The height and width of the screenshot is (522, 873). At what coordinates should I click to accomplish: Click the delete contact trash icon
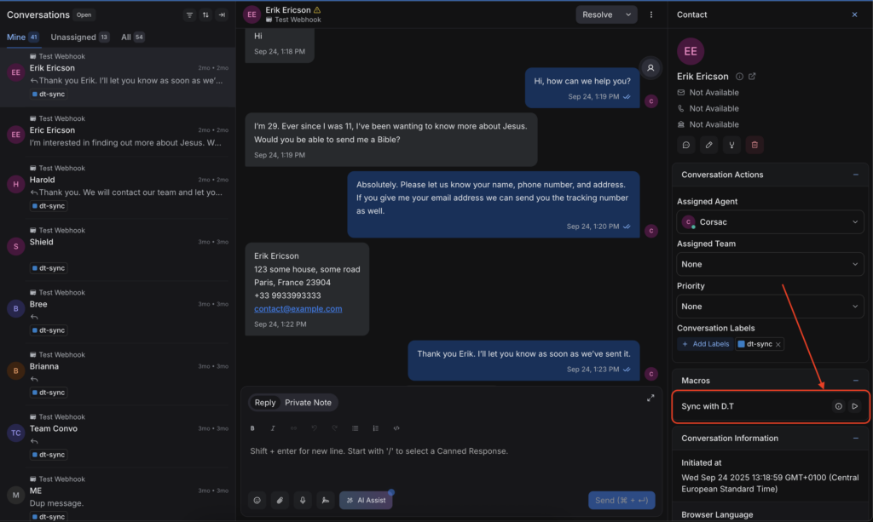tap(754, 145)
